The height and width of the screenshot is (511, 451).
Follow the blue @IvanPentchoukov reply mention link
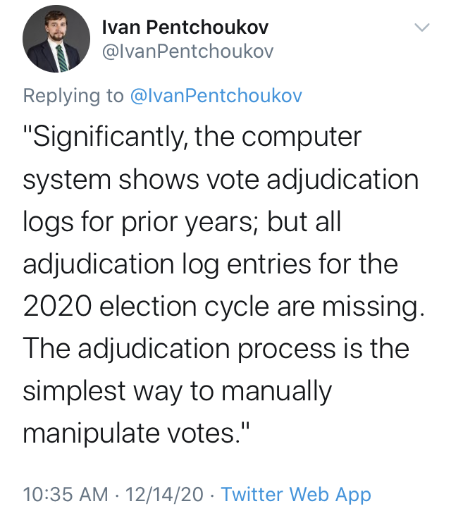coord(216,95)
